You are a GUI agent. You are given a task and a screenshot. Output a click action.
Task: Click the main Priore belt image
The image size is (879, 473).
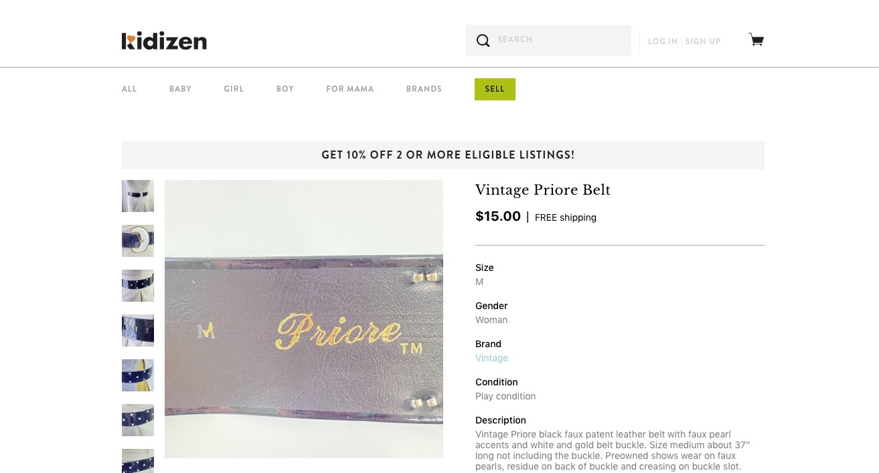click(304, 319)
